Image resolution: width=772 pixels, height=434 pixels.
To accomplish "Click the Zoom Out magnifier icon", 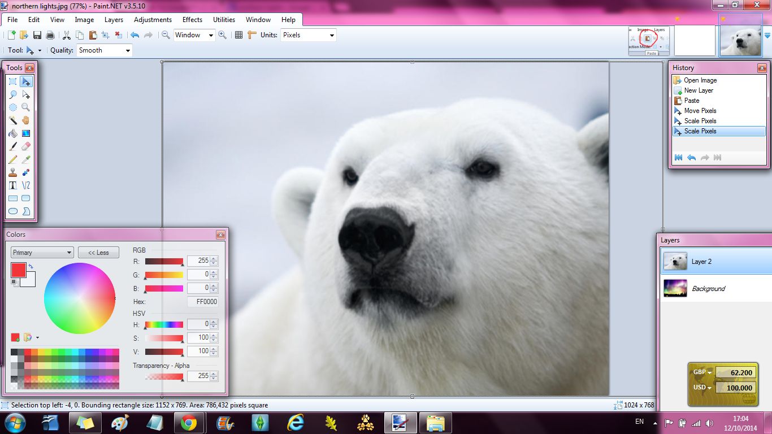I will tap(166, 35).
